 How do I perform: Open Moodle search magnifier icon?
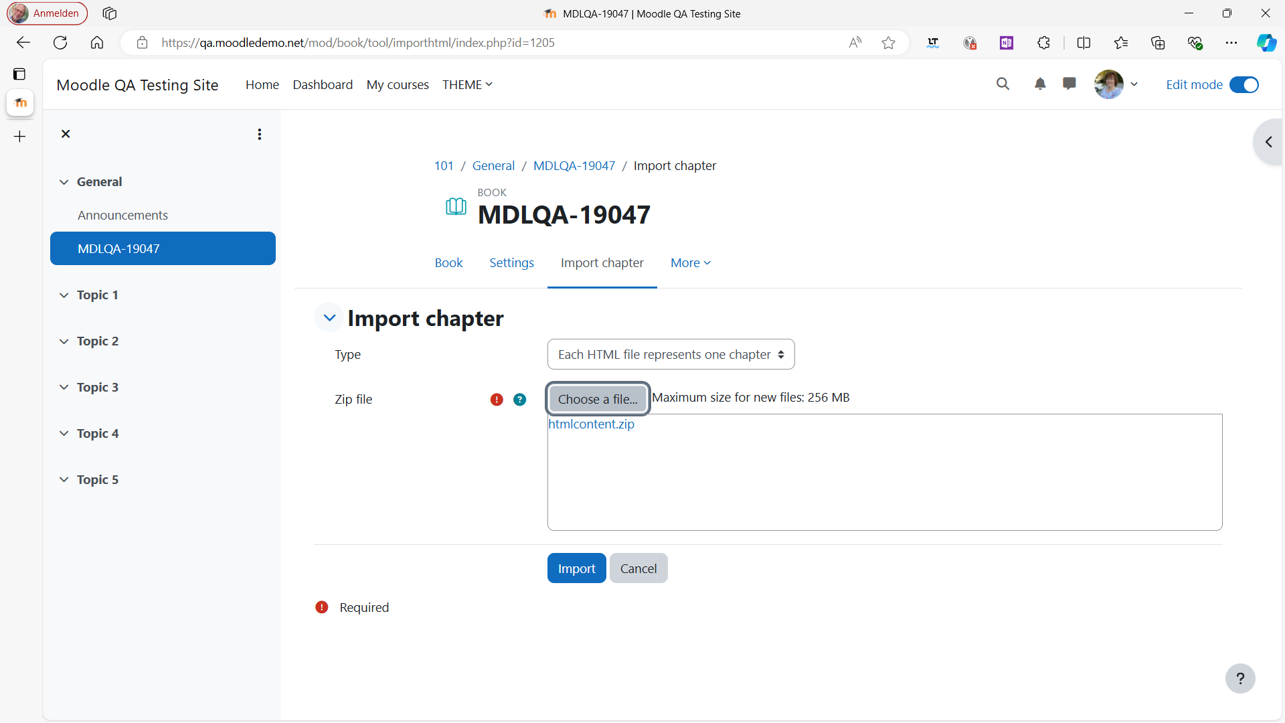1003,84
